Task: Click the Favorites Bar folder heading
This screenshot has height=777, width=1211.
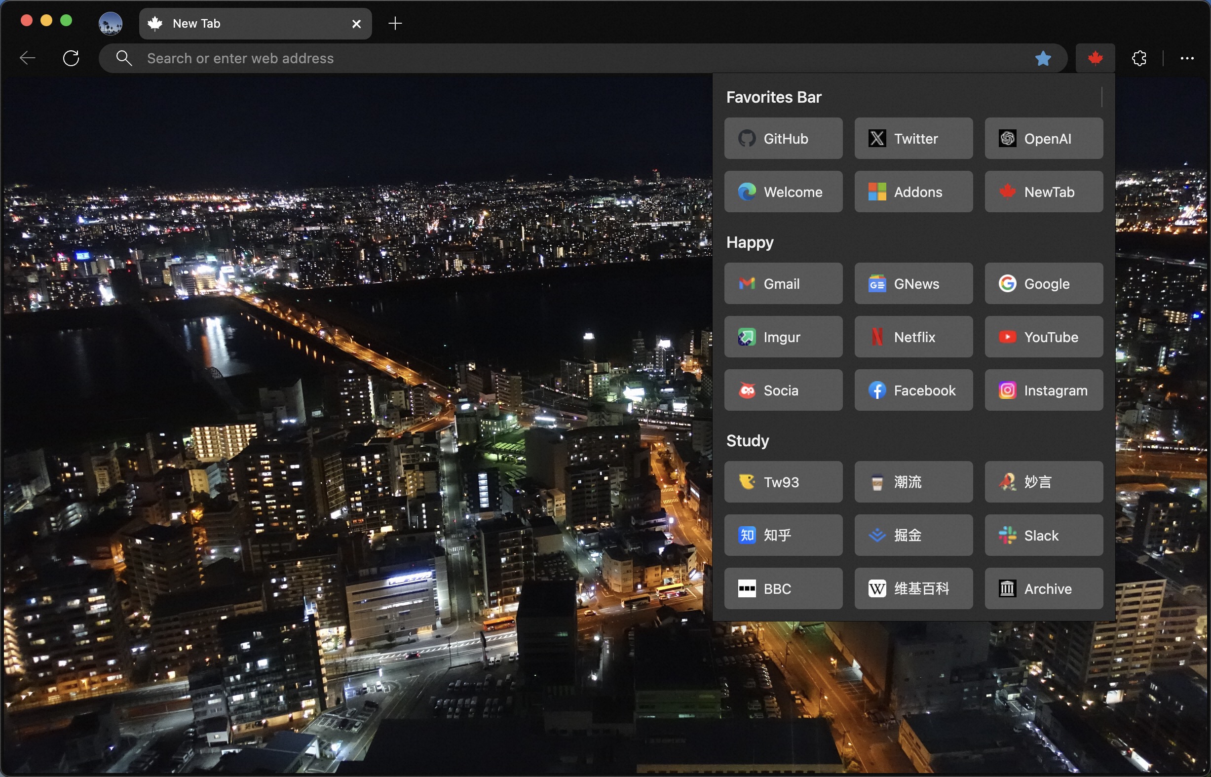Action: (773, 97)
